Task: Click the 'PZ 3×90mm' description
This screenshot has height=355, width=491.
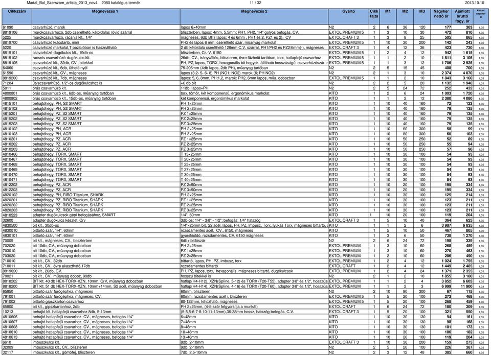Action: pyautogui.click(x=191, y=190)
